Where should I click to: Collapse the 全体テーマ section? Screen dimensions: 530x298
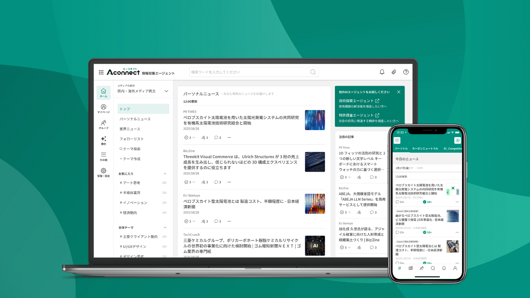165,228
